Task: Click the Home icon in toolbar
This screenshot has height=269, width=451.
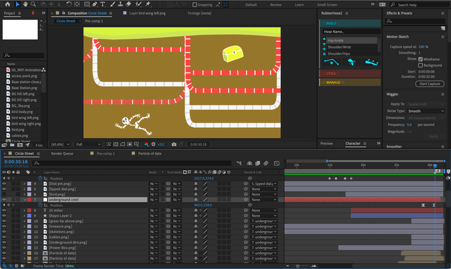Action: coord(7,4)
